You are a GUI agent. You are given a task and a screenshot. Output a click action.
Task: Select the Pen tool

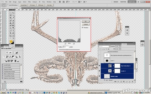pos(11,31)
